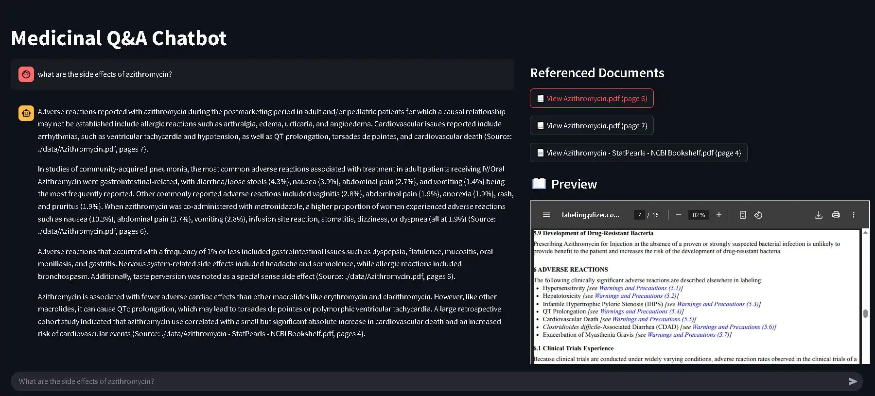Click the fit to page icon

tap(742, 215)
